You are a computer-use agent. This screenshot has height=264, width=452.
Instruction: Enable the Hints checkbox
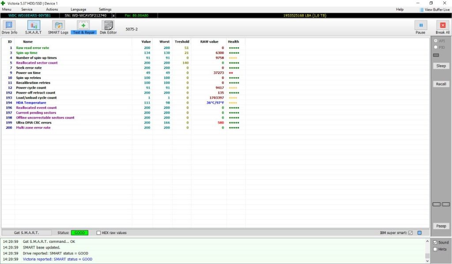click(x=435, y=249)
